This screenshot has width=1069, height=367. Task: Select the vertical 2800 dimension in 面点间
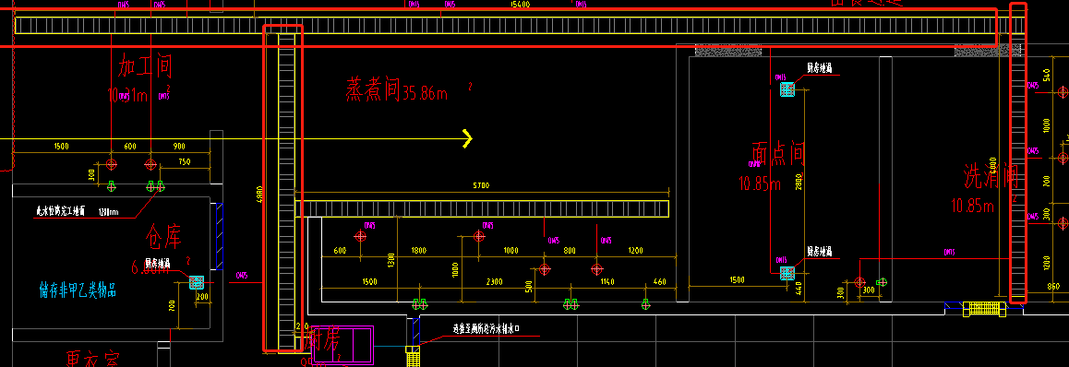coord(799,181)
